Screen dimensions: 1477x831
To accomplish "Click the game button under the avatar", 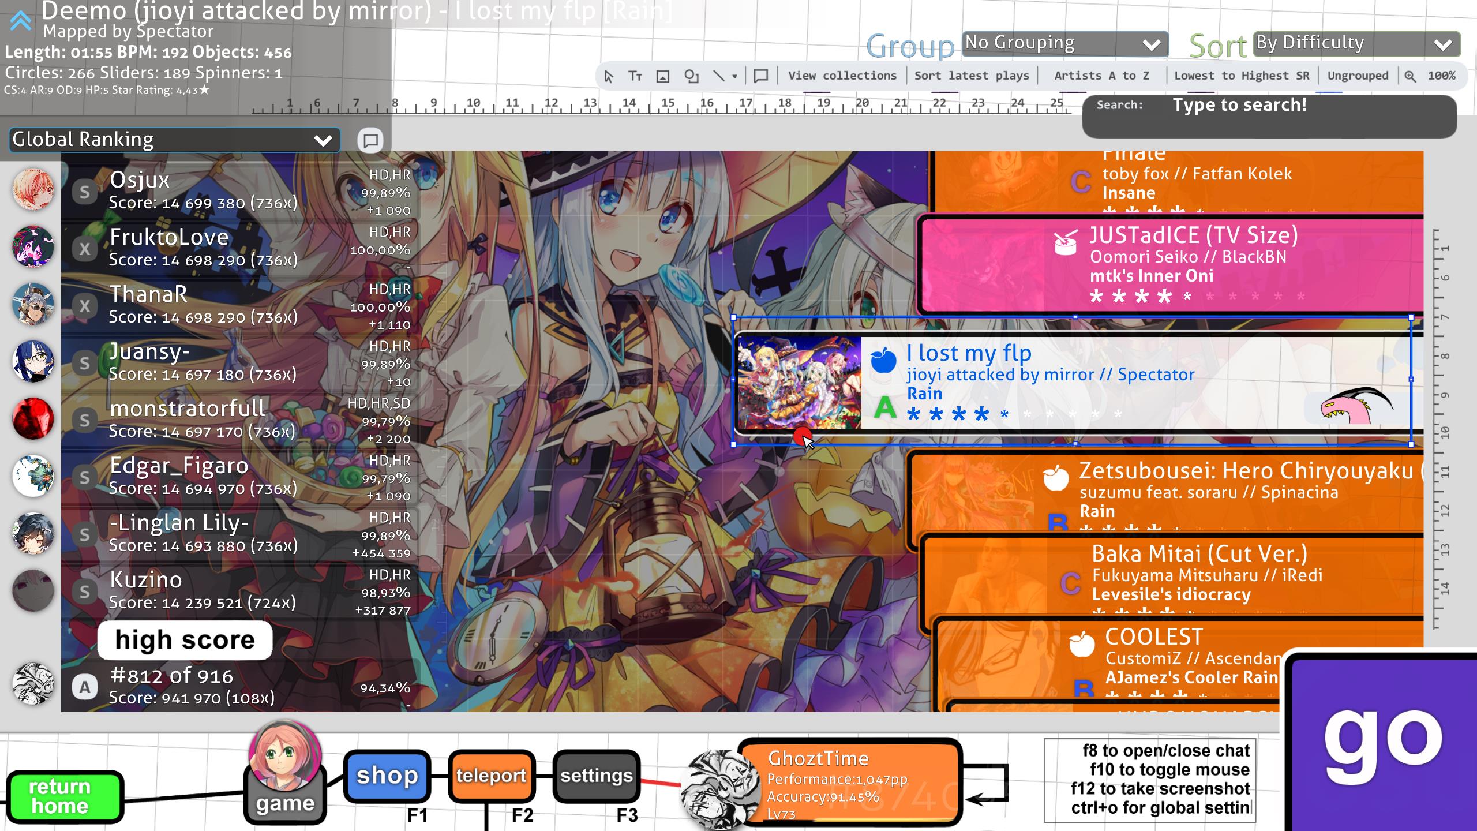I will [285, 802].
